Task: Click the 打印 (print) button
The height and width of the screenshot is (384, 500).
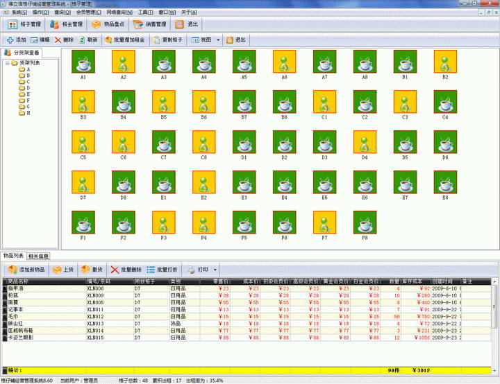Action: coord(198,270)
